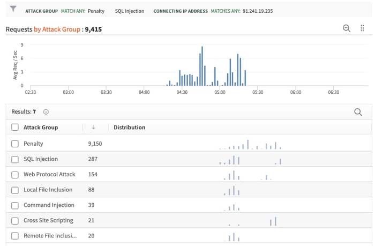
Task: Toggle the select-all Attack Group checkbox
Action: [x=15, y=128]
